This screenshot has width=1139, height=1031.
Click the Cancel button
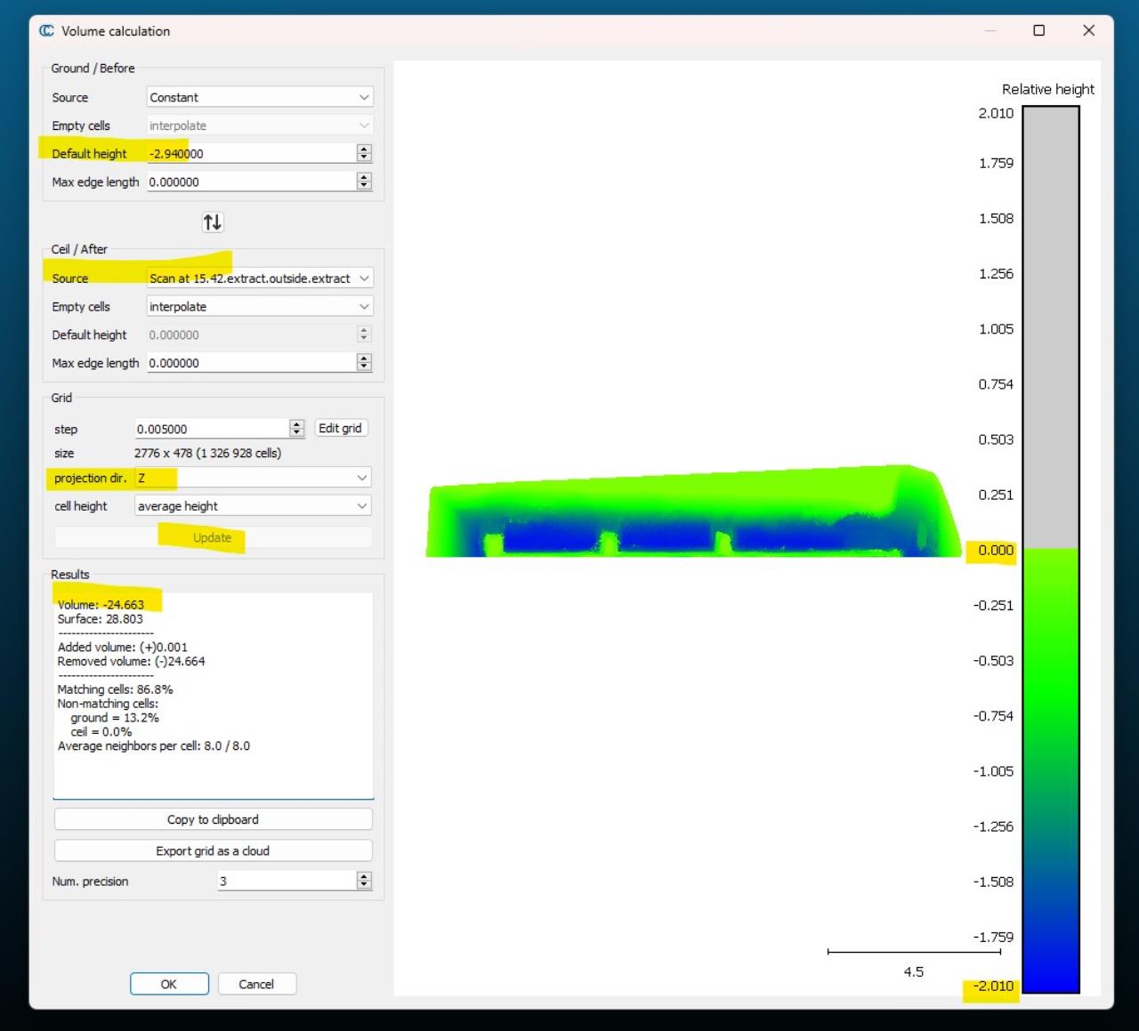(x=256, y=984)
